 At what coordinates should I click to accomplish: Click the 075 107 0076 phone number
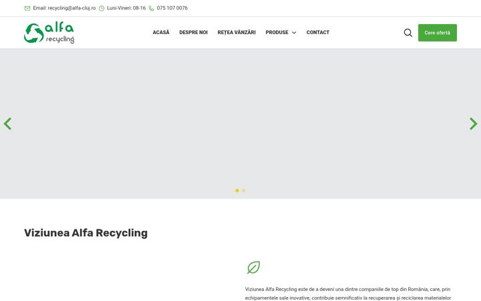tap(172, 8)
